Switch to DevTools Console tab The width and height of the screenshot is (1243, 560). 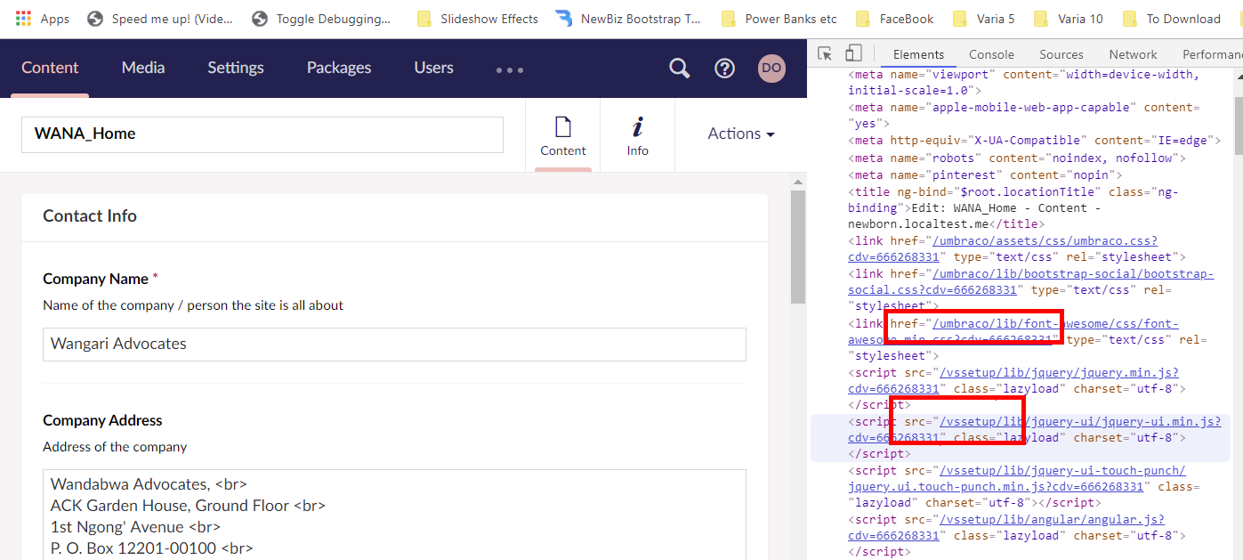991,54
